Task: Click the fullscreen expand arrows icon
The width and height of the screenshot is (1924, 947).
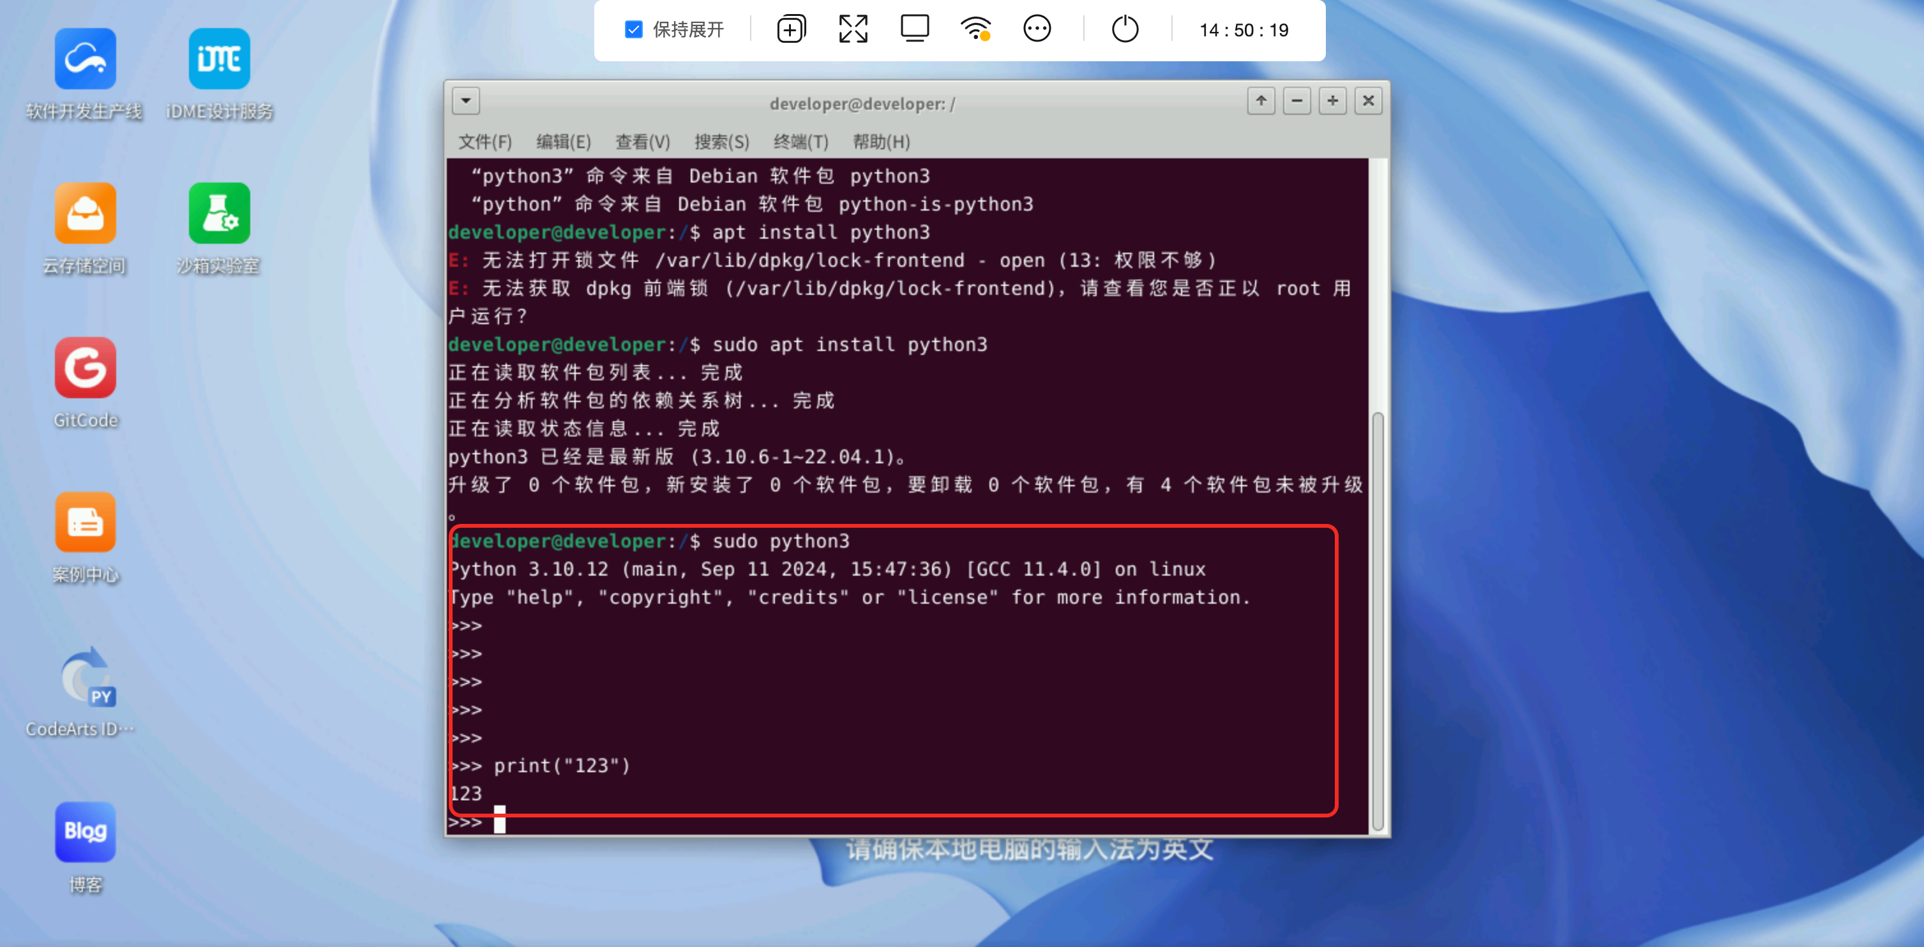Action: pos(853,30)
